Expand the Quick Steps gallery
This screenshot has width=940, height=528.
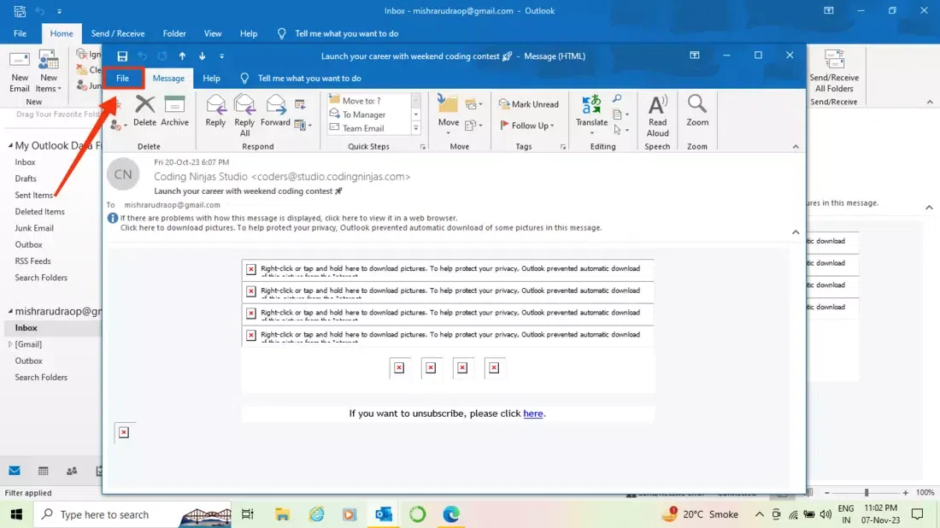(416, 128)
